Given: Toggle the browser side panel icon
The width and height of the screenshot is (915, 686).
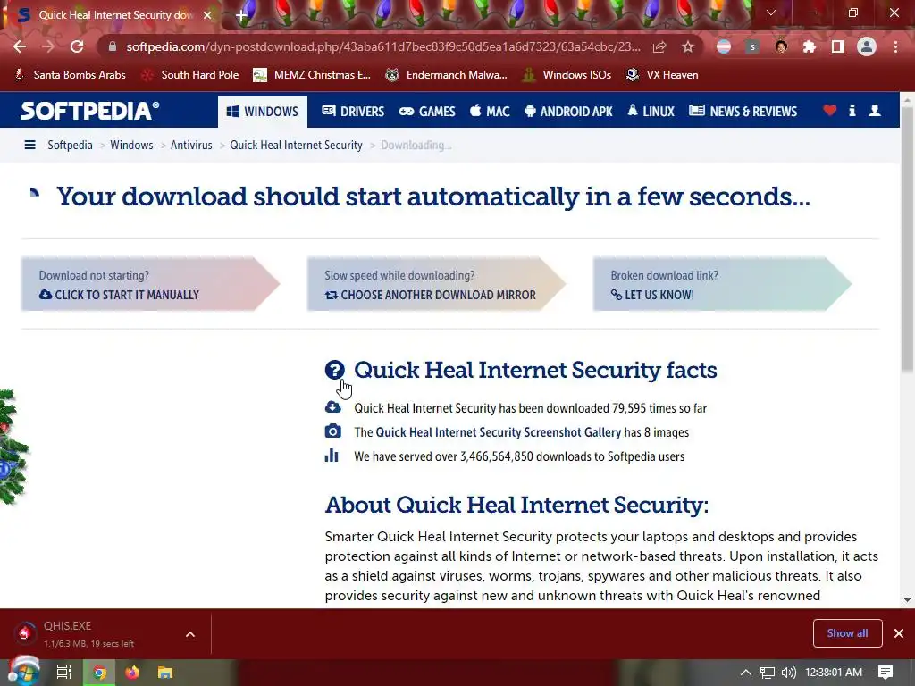Looking at the screenshot, I should [x=838, y=46].
